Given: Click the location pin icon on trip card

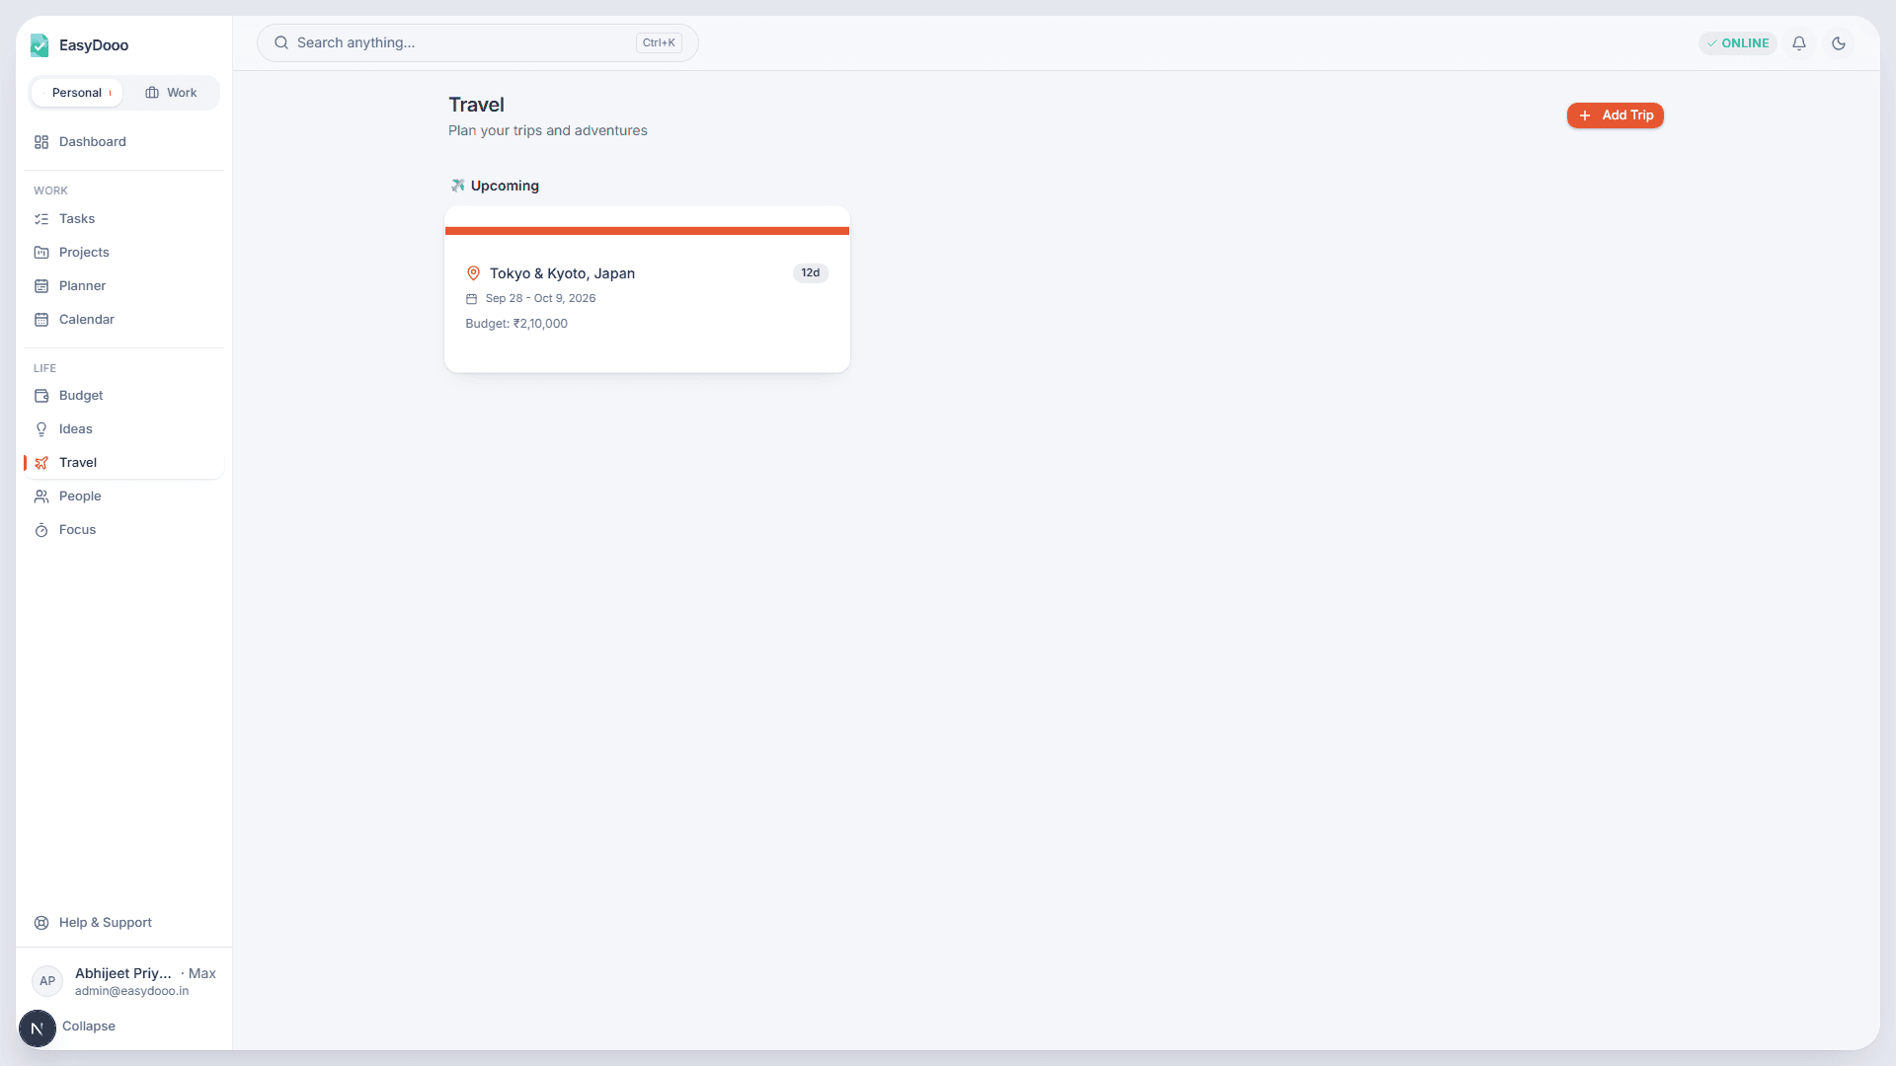Looking at the screenshot, I should point(473,273).
